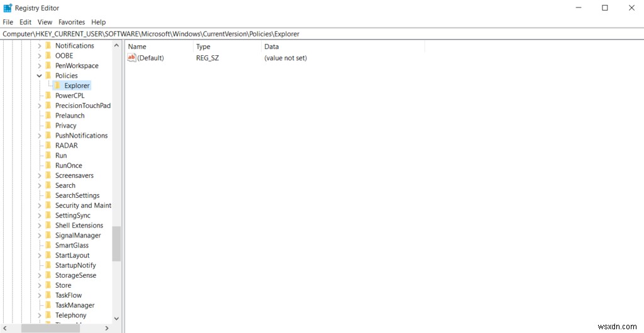
Task: Select the PowerCPL key
Action: 70,96
